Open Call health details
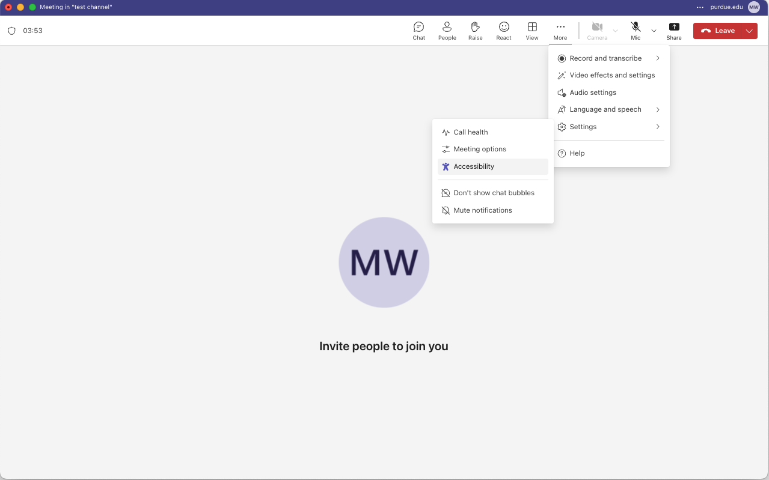Screen dimensions: 769x480 470,132
